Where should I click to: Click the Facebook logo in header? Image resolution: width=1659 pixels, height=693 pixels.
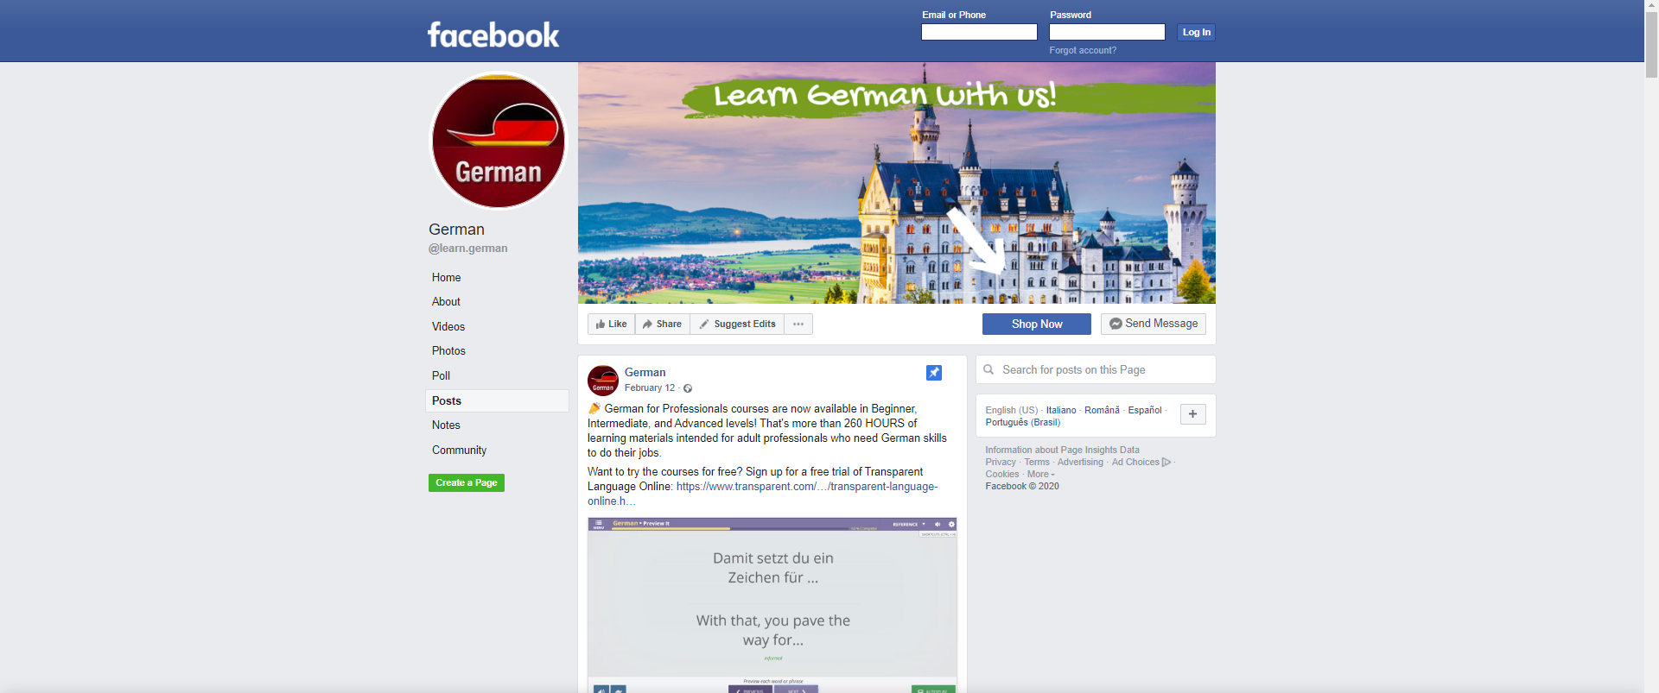coord(493,35)
